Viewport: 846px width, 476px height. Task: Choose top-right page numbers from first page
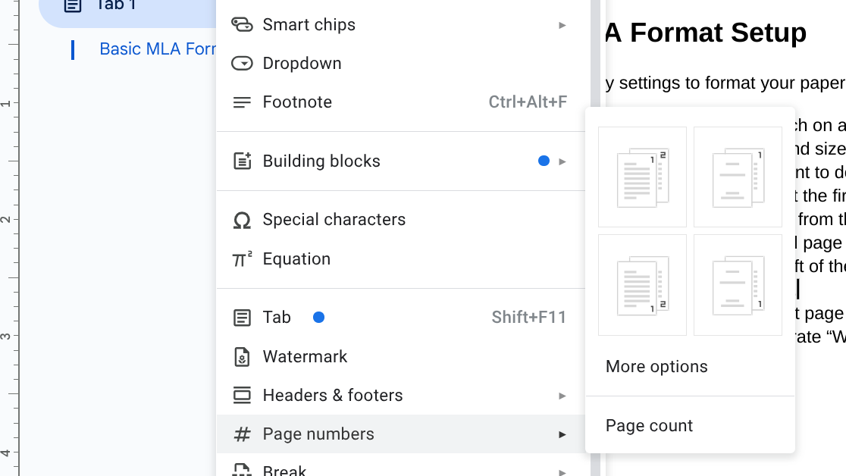pos(642,177)
